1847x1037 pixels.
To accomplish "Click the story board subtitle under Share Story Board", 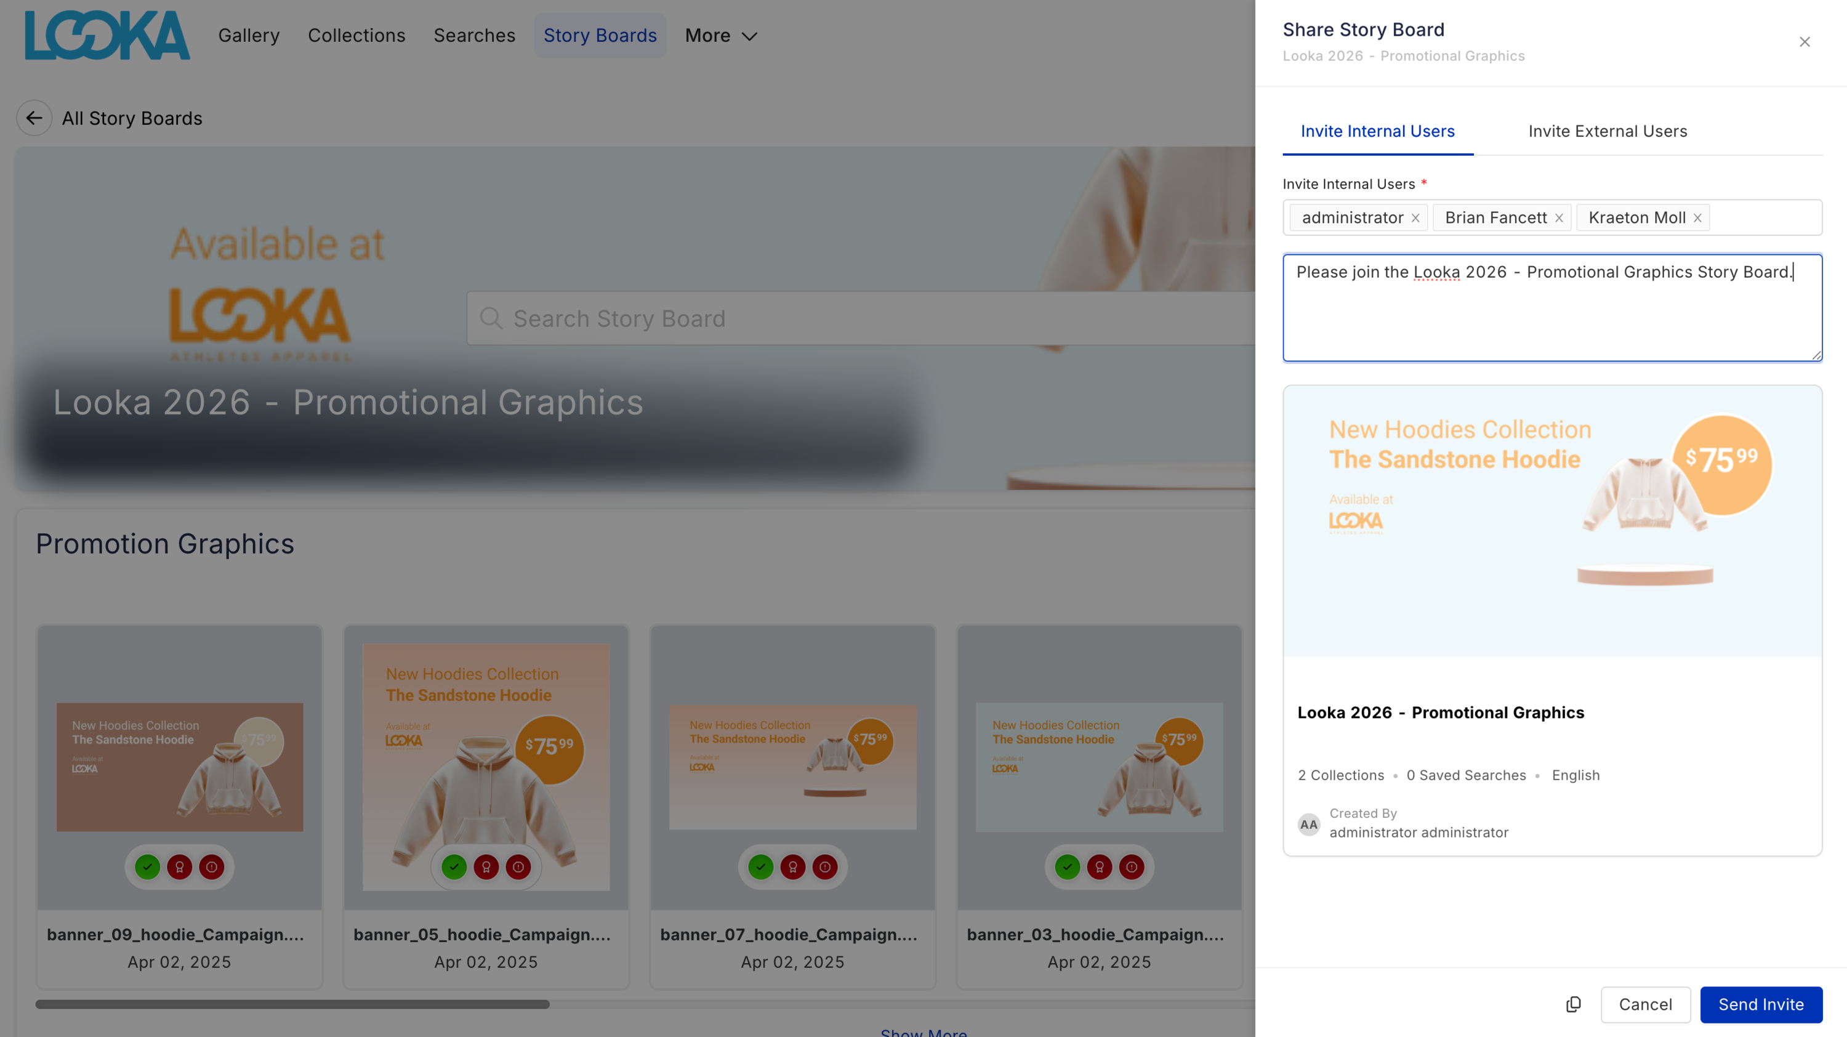I will [1403, 56].
